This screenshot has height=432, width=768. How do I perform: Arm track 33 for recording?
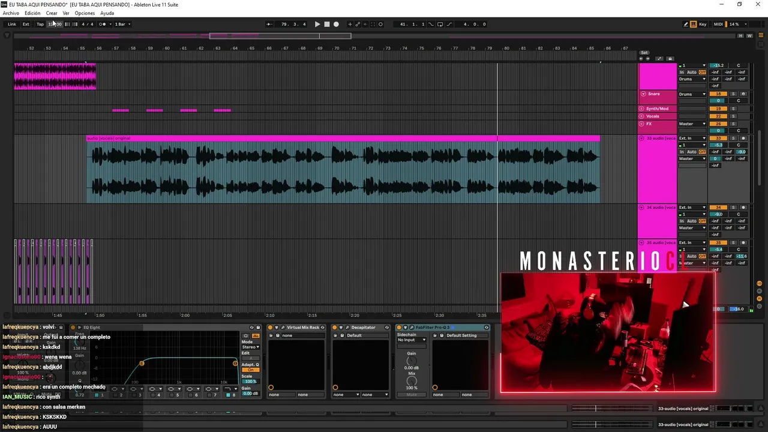(x=743, y=139)
